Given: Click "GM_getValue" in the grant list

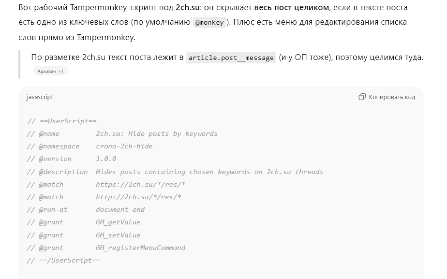Looking at the screenshot, I should click(118, 222).
